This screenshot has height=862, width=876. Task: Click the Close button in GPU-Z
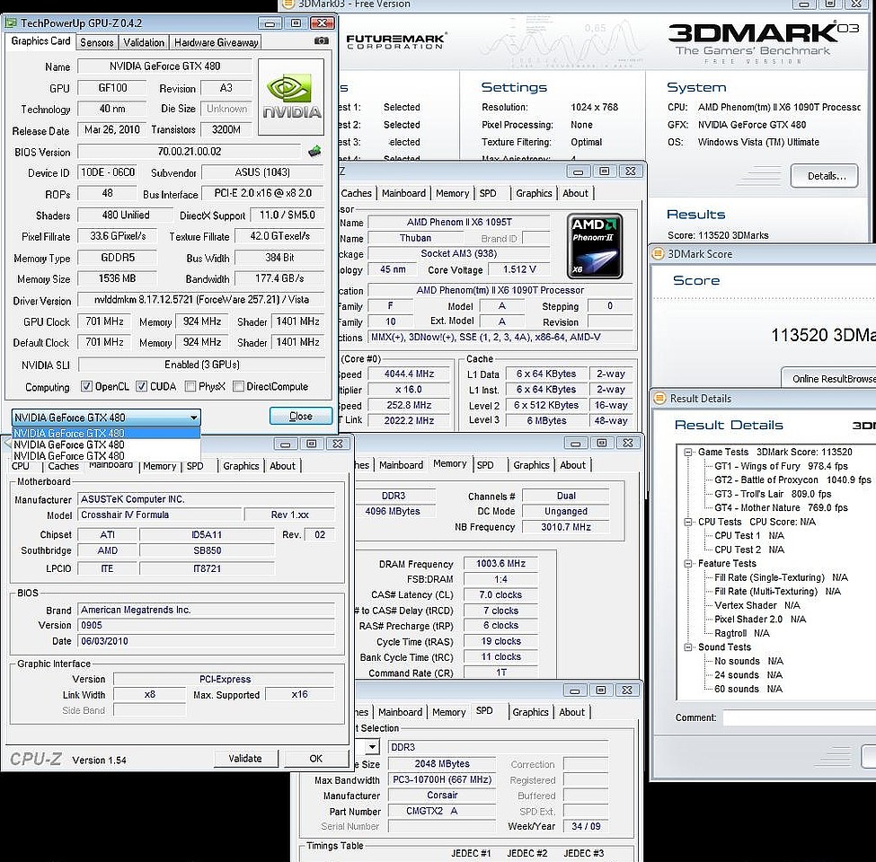pos(301,416)
